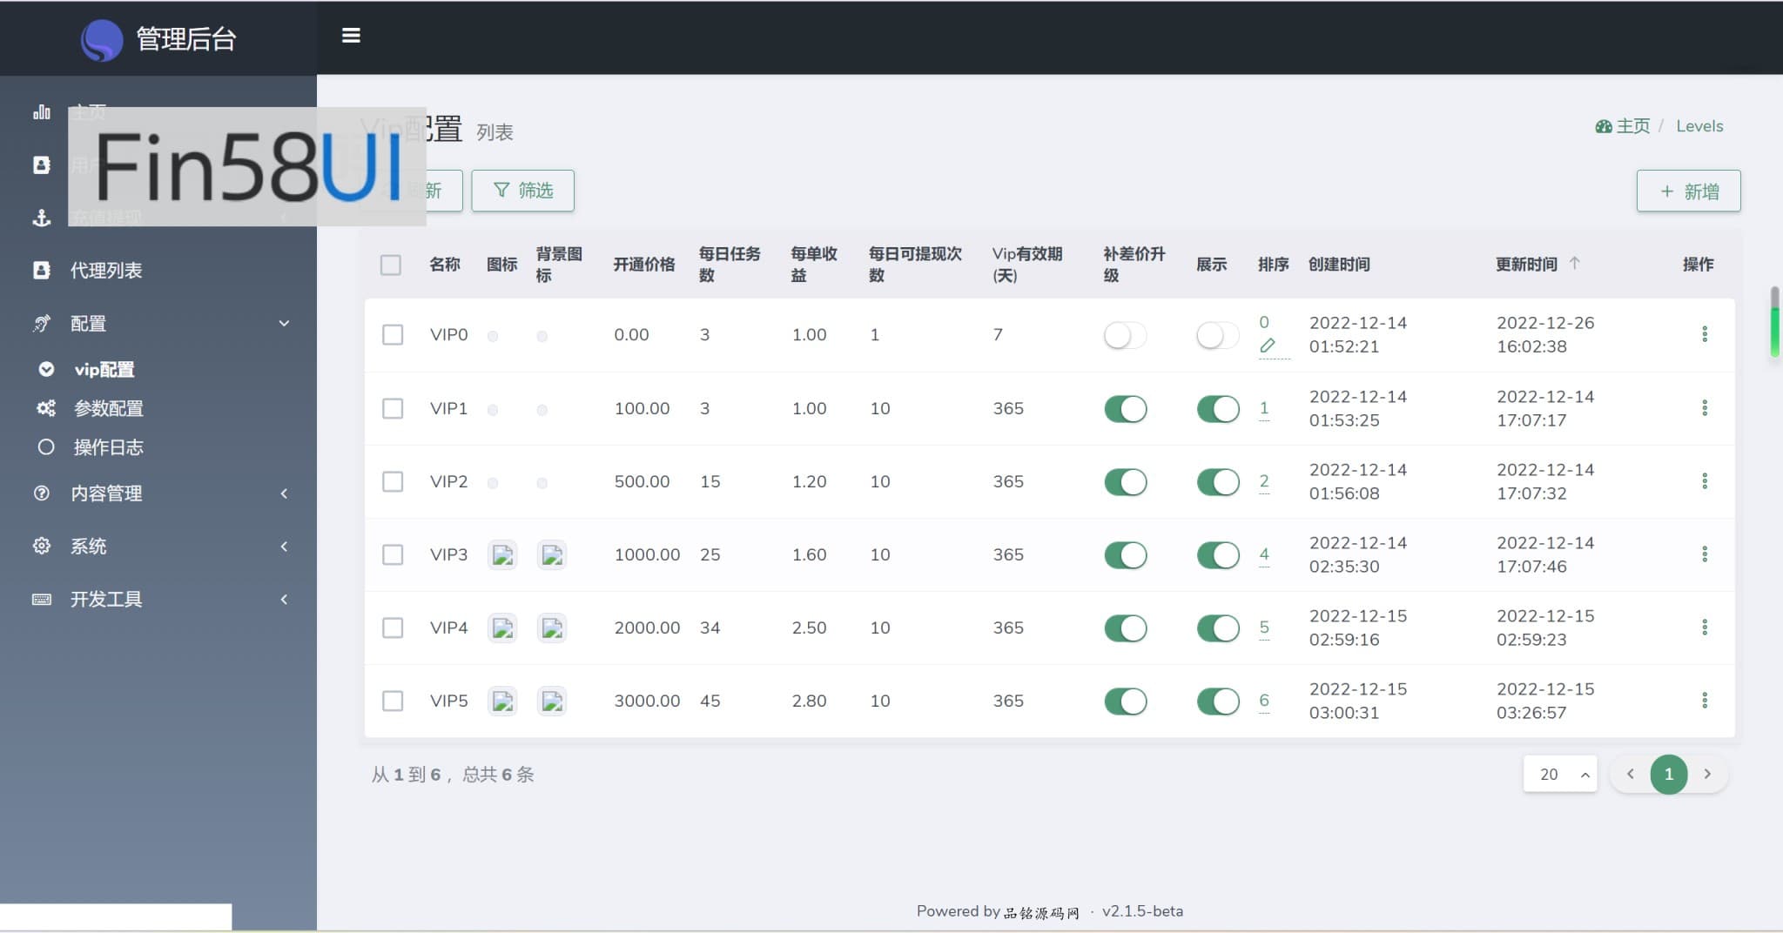Select 操作日志 in the sidebar submenu
This screenshot has width=1783, height=933.
tap(108, 447)
